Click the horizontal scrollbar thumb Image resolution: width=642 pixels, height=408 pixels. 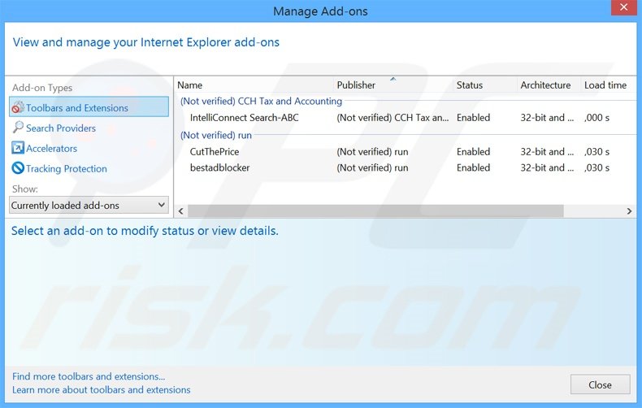(375, 211)
